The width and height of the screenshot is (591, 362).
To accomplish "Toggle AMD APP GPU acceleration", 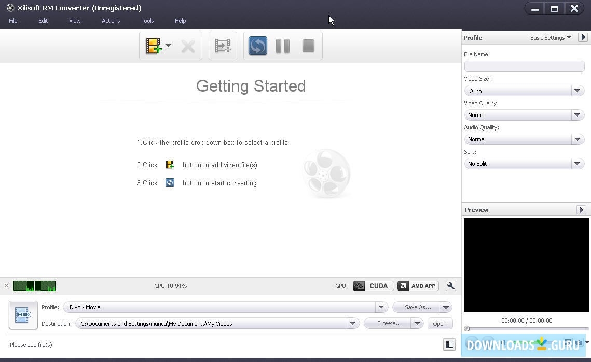I will pos(418,286).
